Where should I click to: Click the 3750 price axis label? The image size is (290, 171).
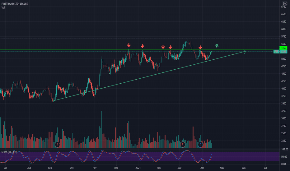[283, 96]
